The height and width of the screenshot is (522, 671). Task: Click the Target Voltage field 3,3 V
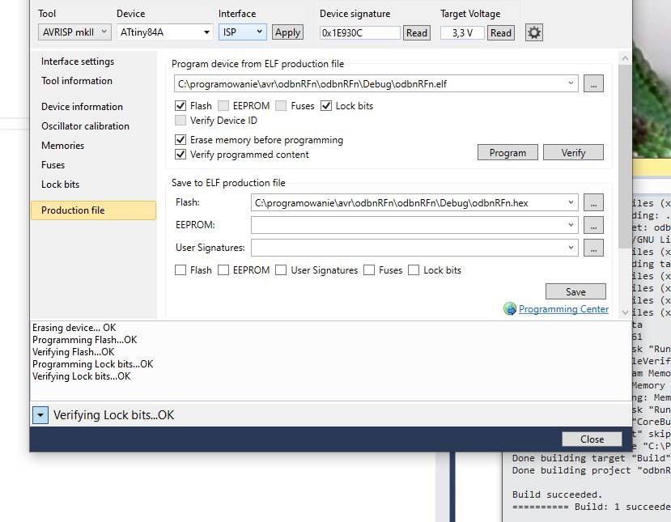tap(462, 33)
